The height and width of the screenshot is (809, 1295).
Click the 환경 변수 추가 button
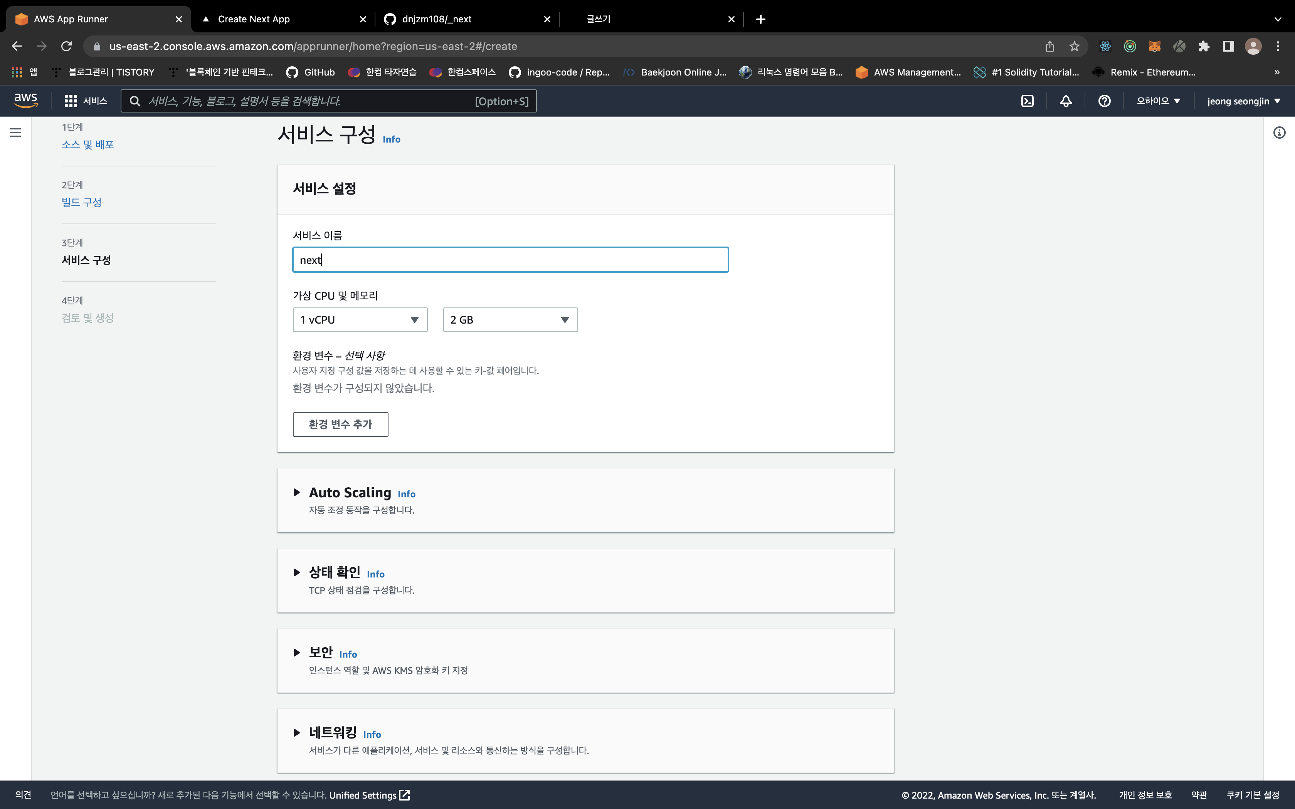click(340, 424)
